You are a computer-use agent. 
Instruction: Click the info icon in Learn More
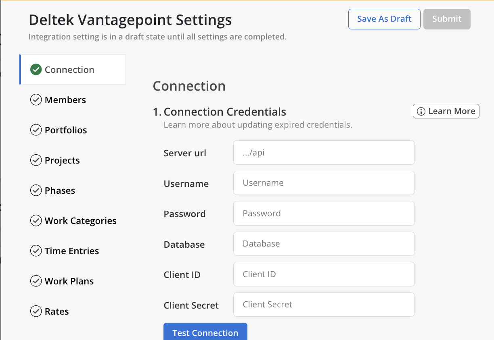tap(421, 112)
